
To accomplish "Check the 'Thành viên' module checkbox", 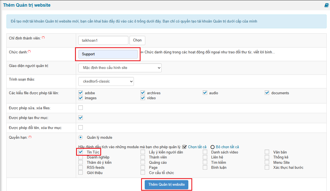I will point(143,157).
